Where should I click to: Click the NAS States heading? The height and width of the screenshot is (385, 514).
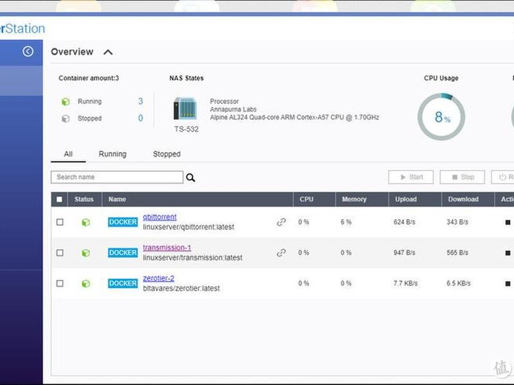click(x=186, y=78)
